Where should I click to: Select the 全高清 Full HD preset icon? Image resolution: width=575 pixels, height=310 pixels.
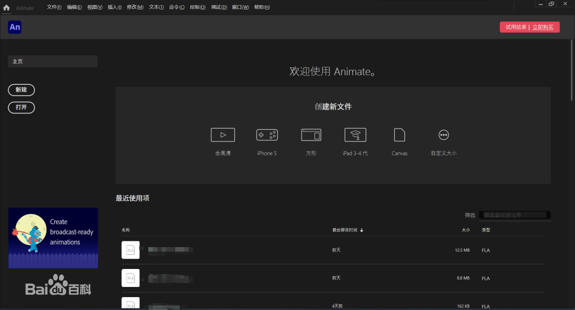point(222,135)
